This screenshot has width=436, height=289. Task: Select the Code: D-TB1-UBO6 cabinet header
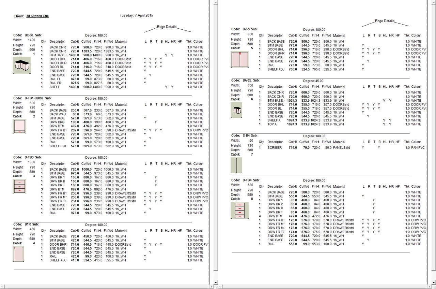click(32, 98)
